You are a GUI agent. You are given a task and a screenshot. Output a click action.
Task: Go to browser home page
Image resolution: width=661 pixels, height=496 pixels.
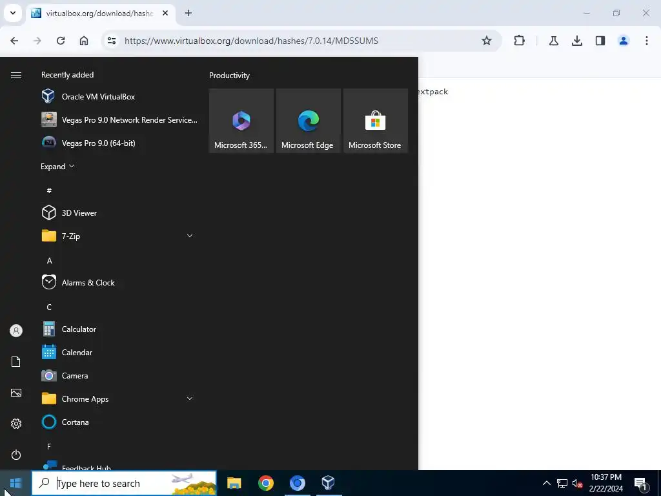84,41
